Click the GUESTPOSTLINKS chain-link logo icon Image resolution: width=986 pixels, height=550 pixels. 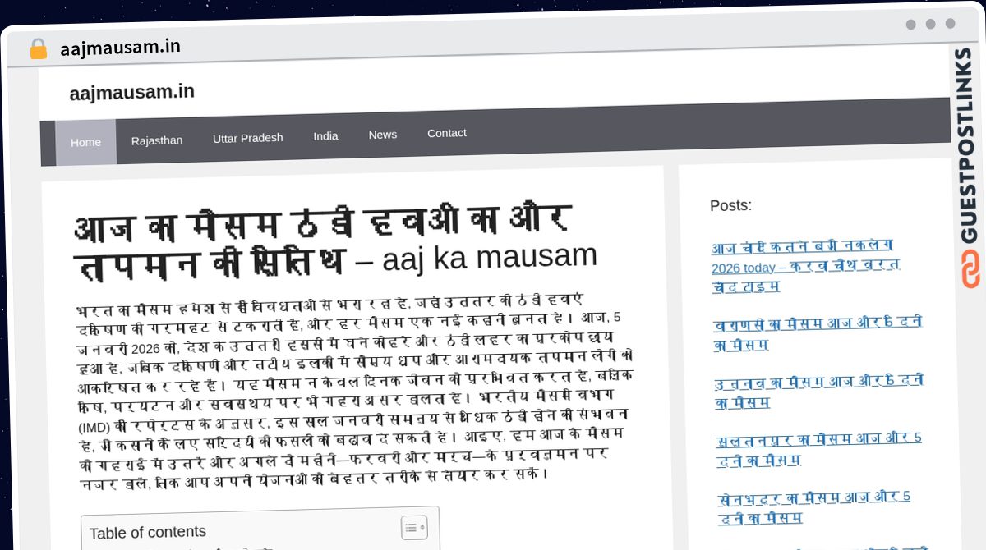(970, 271)
